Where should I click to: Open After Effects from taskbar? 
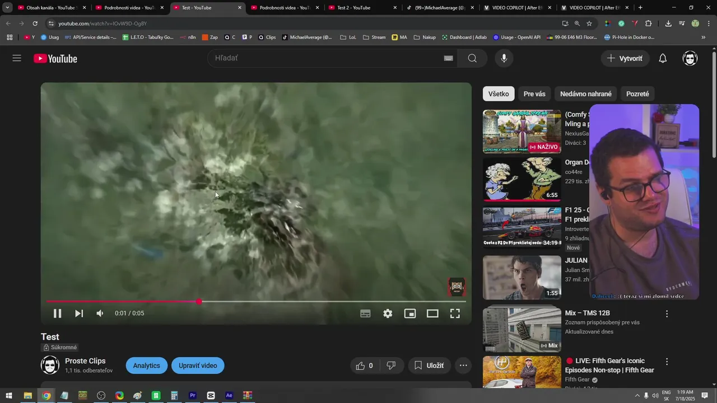click(x=229, y=396)
